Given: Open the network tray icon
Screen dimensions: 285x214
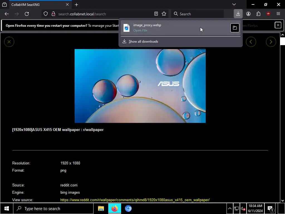Looking at the screenshot, I should coord(237,208).
